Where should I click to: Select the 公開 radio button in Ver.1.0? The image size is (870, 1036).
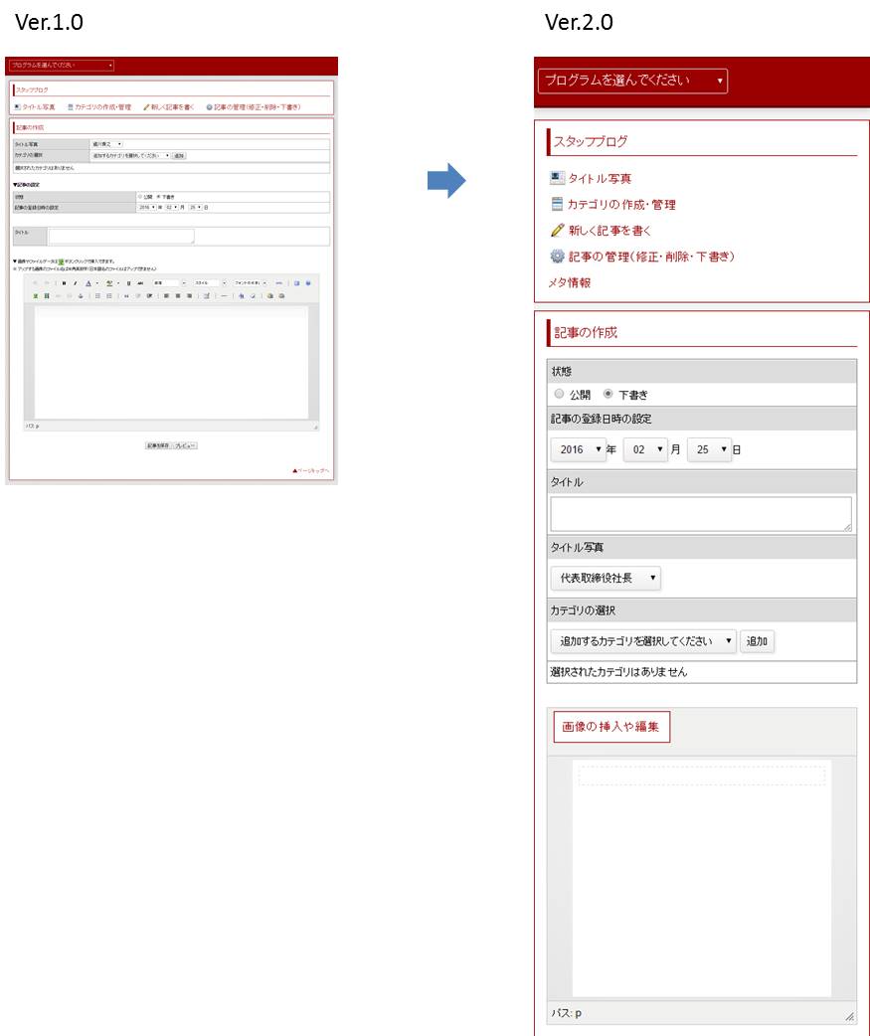[138, 196]
